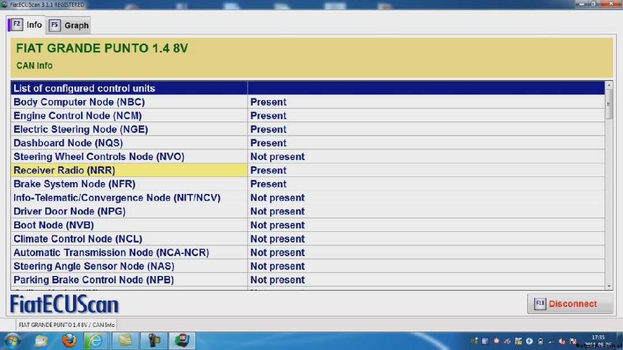Screen dimensions: 623x350
Task: Switch to the Info tab
Action: click(x=26, y=25)
